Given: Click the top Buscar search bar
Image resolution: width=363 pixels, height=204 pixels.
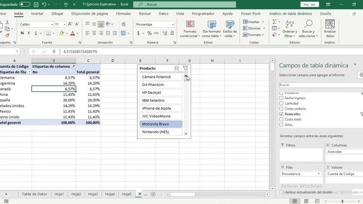Looking at the screenshot, I should (x=184, y=5).
